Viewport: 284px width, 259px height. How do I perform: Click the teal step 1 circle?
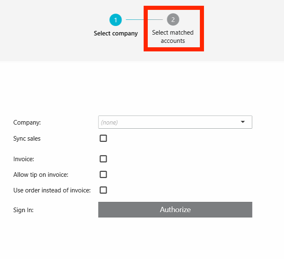[x=116, y=20]
